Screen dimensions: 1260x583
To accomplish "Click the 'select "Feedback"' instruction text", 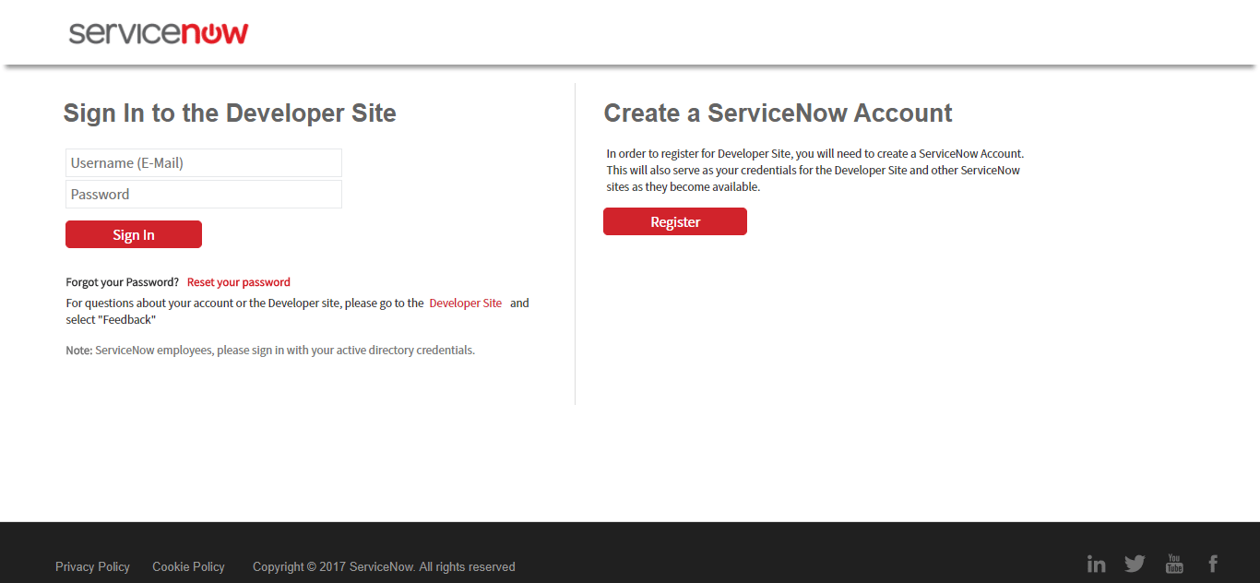I will tap(111, 320).
